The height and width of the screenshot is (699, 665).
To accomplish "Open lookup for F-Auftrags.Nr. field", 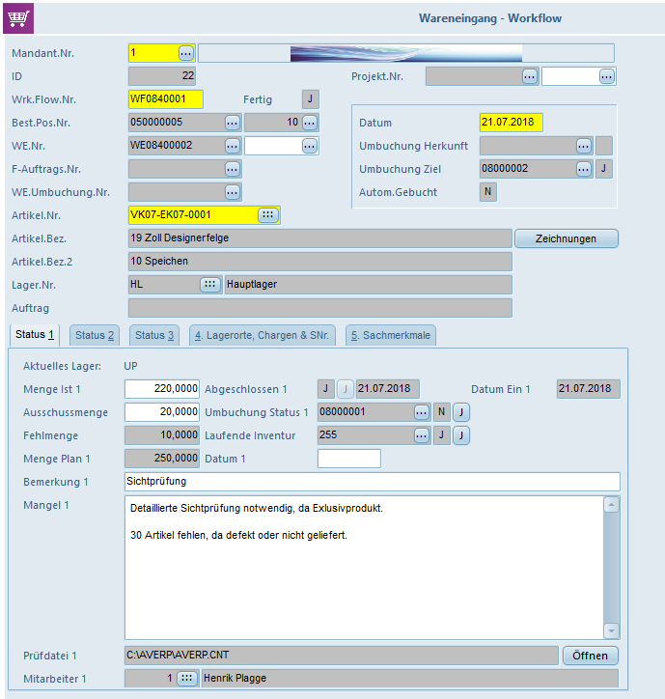I will pos(232,169).
